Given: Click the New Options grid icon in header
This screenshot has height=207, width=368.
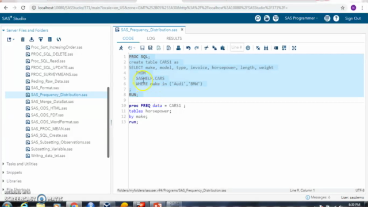Looking at the screenshot, I should (275, 18).
